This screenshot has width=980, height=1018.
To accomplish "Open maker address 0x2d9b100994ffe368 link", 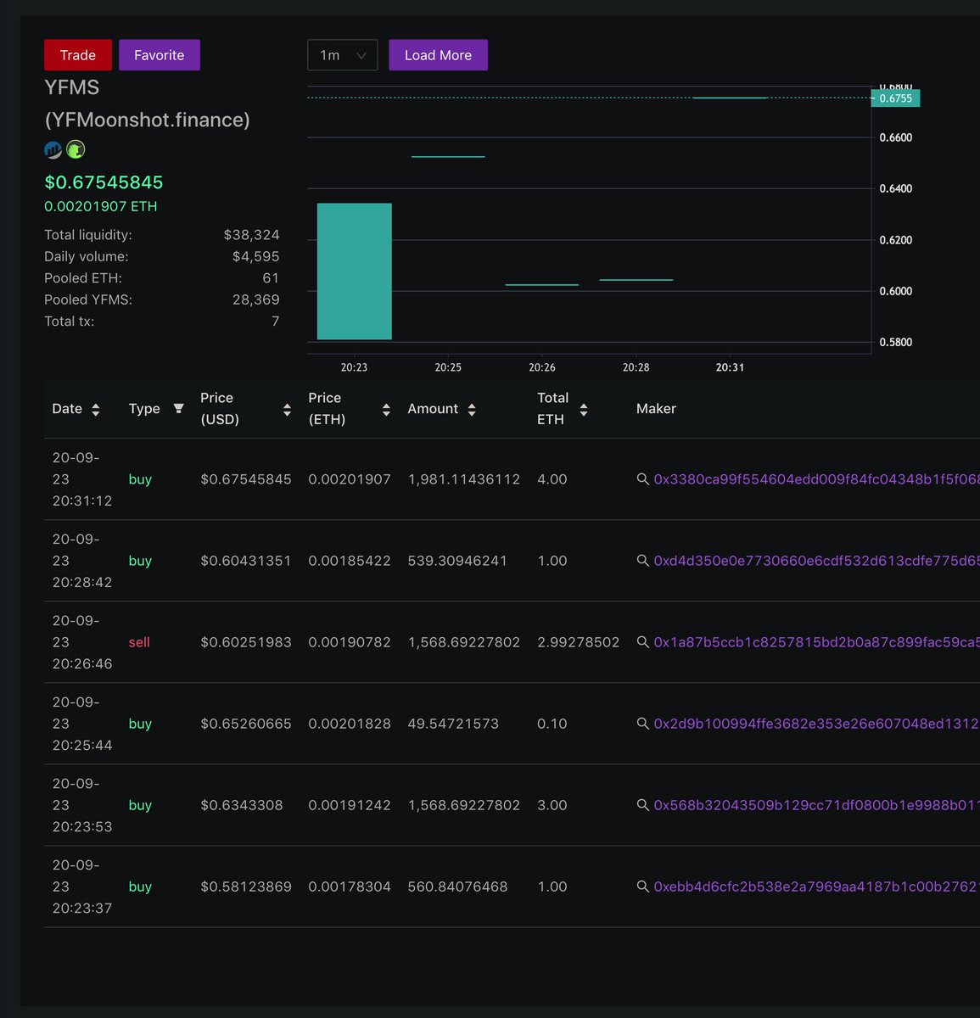I will [816, 724].
